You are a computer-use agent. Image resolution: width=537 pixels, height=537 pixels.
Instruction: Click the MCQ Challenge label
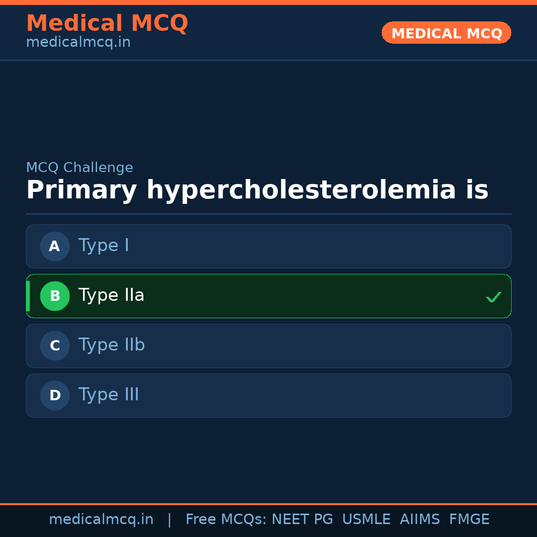click(80, 168)
